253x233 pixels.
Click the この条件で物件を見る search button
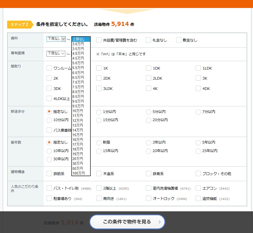[x=127, y=222]
